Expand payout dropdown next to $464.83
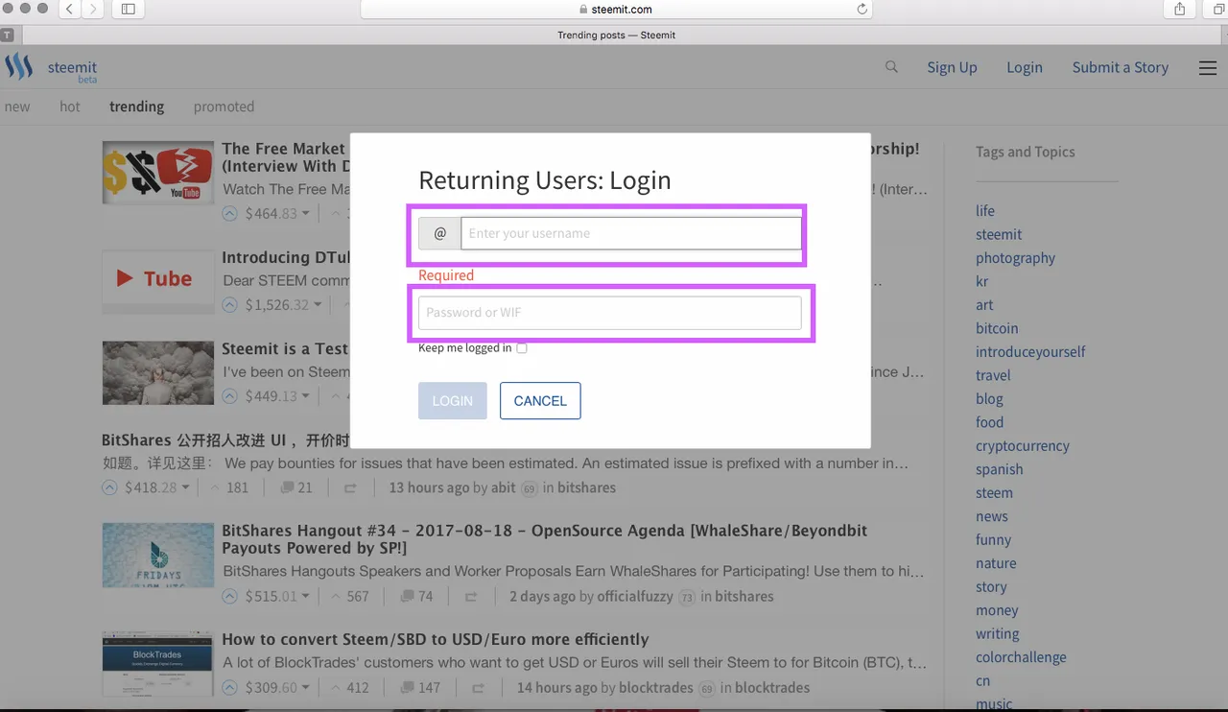 click(x=306, y=214)
